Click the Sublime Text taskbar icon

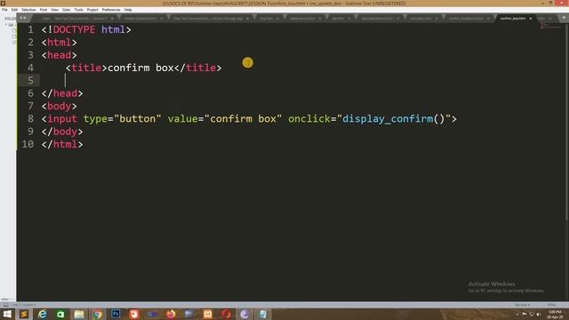click(x=24, y=314)
